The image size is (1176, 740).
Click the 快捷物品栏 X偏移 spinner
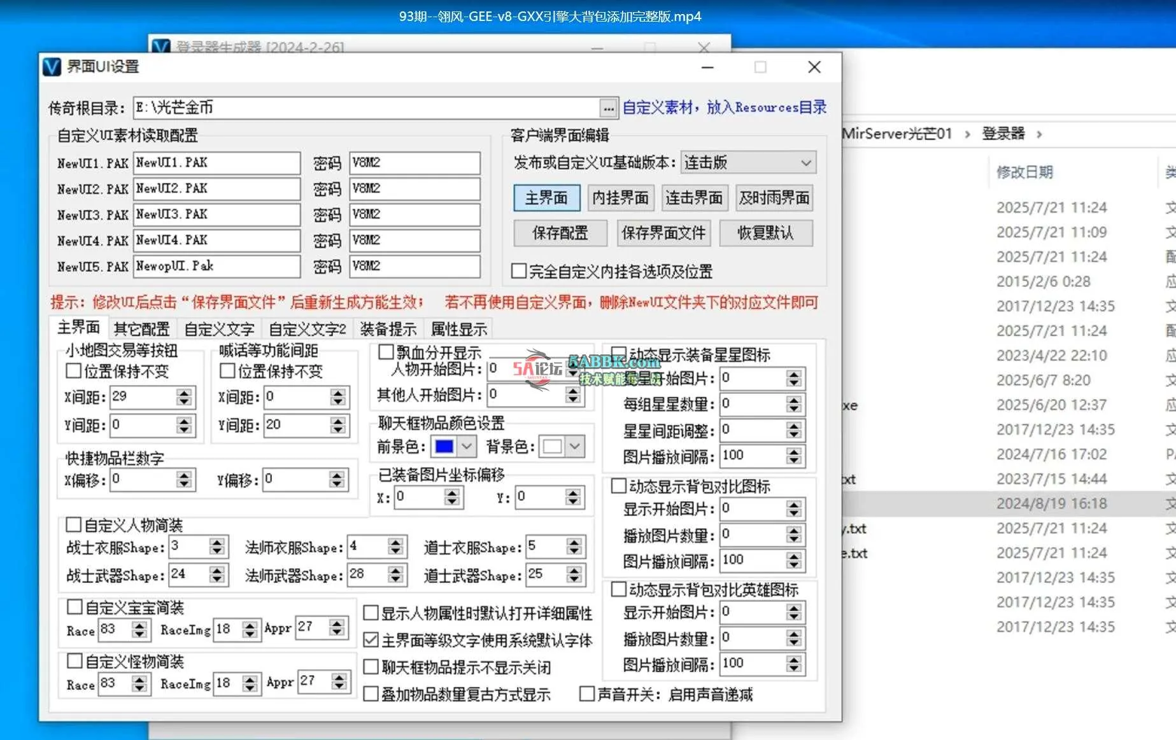184,479
